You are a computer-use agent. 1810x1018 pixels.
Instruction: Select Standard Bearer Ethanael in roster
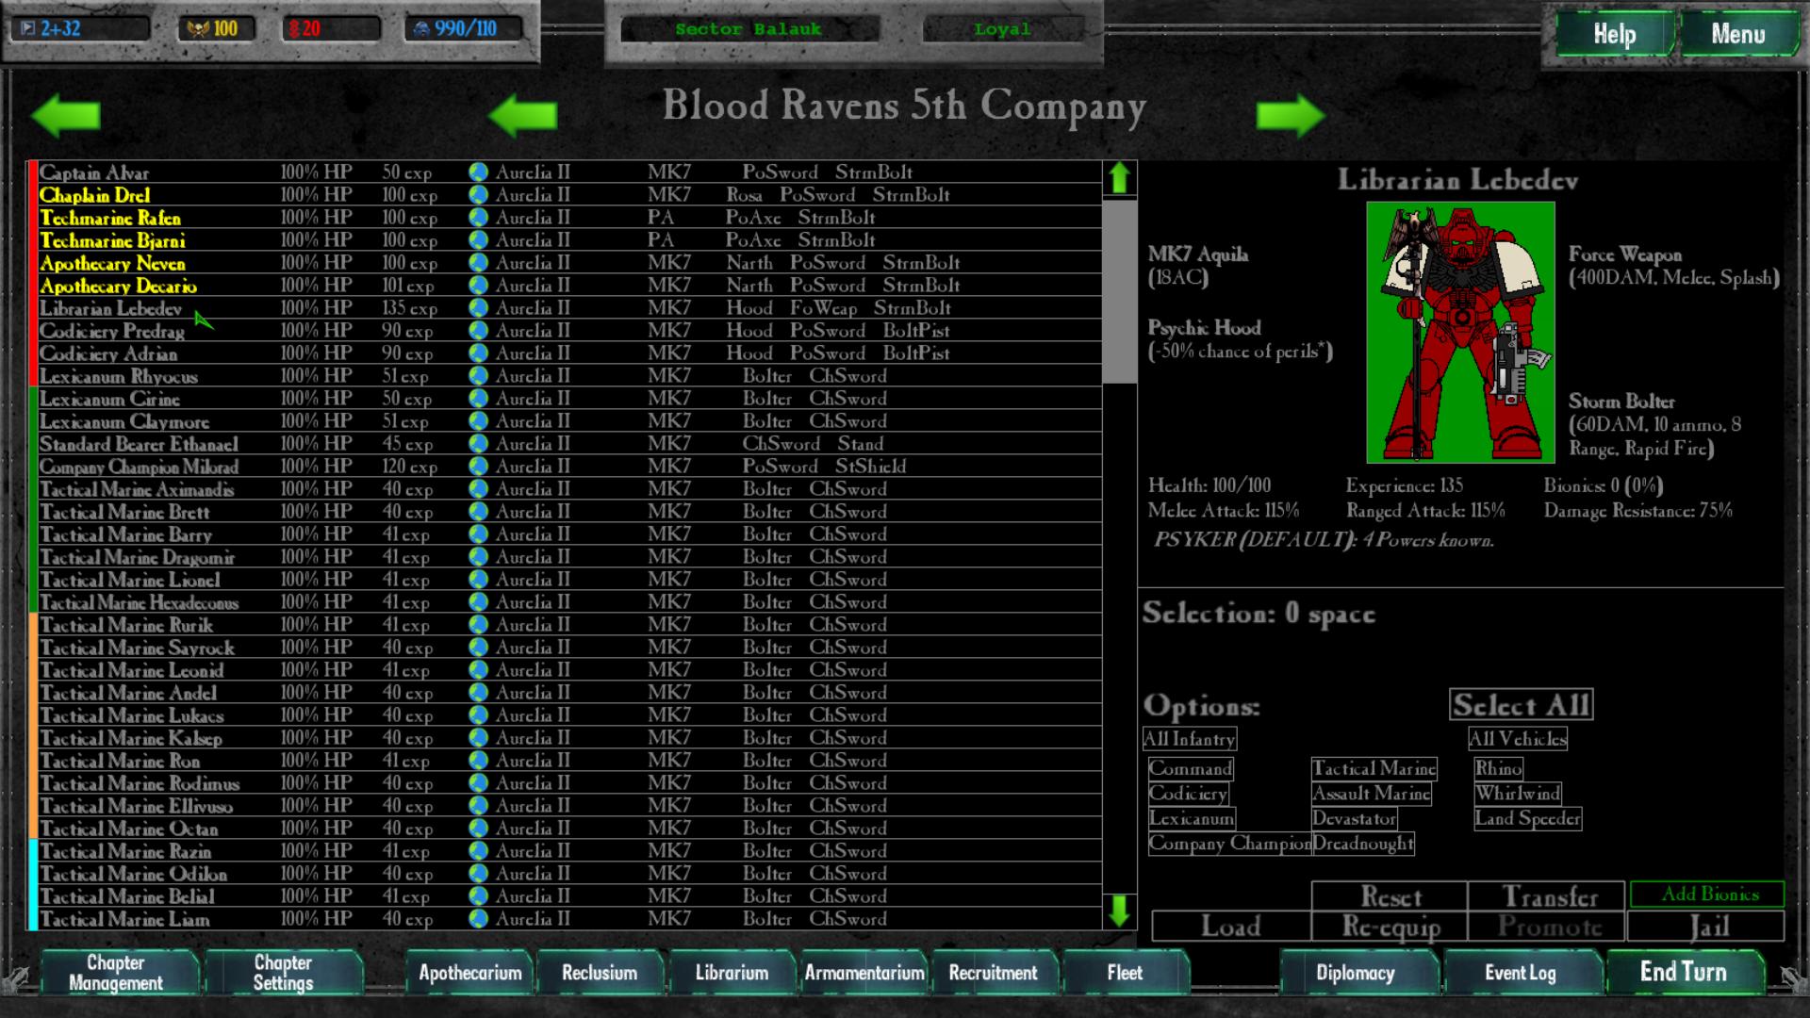pos(569,444)
